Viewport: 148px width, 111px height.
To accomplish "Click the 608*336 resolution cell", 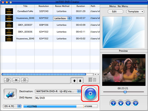I will pos(44,25).
